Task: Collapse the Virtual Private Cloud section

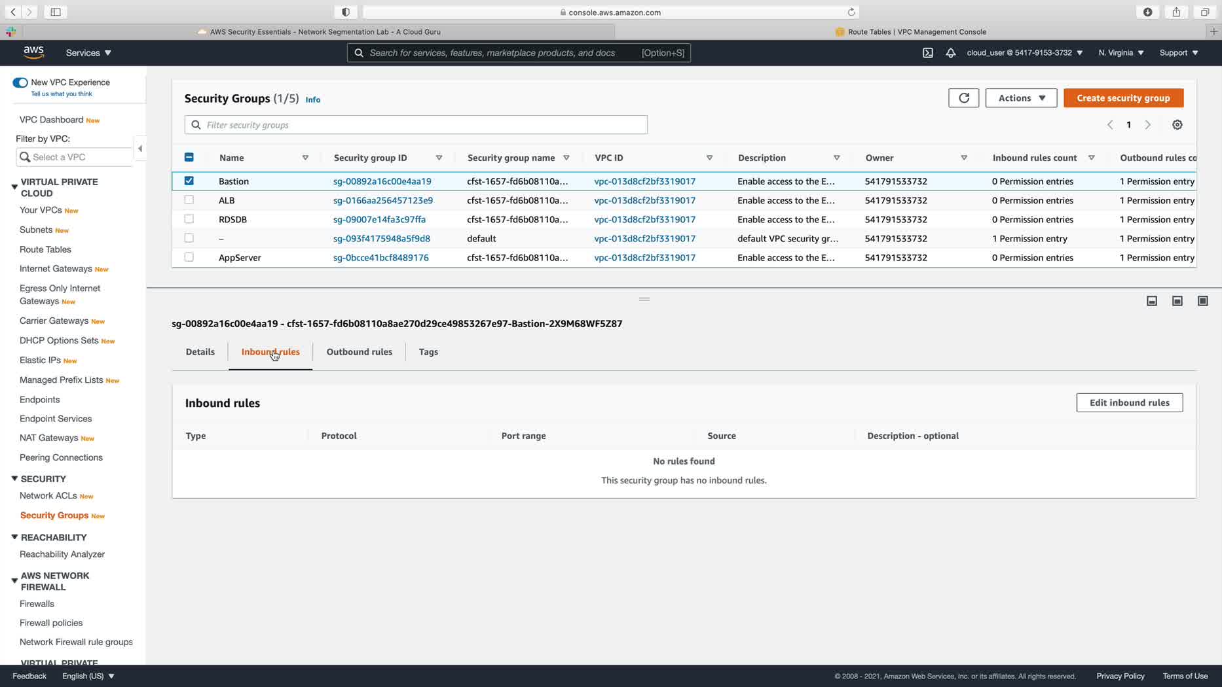Action: [14, 187]
